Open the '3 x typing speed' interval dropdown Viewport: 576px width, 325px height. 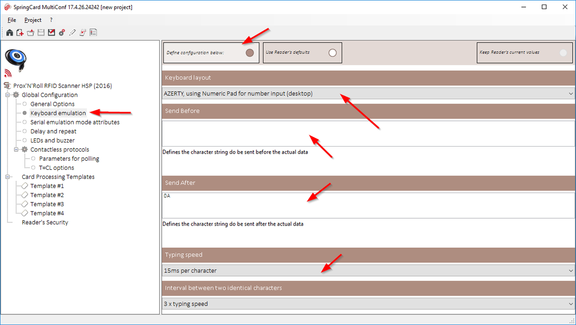(368, 304)
